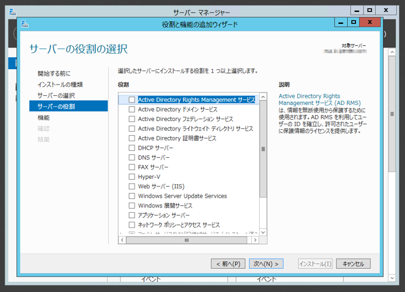Minimize the 役割と機能の追加ウィザード window
The height and width of the screenshot is (292, 405).
click(341, 23)
